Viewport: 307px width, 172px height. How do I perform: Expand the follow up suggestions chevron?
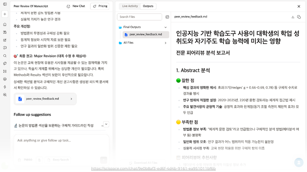106,124
